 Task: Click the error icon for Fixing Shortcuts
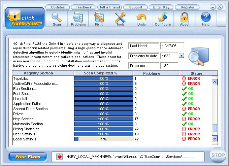tap(184, 129)
